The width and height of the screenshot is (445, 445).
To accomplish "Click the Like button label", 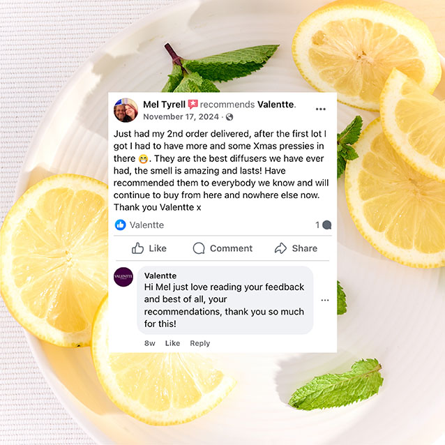I will [158, 248].
